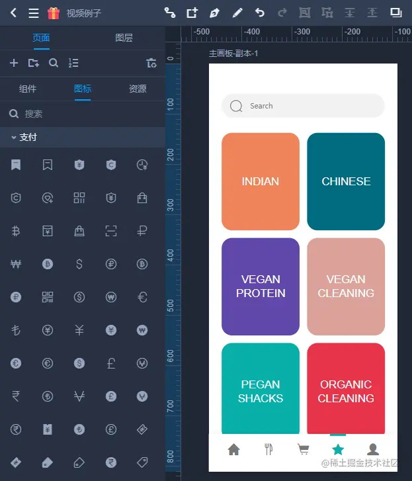Select the Pencil tool
This screenshot has width=412, height=481.
coord(237,13)
